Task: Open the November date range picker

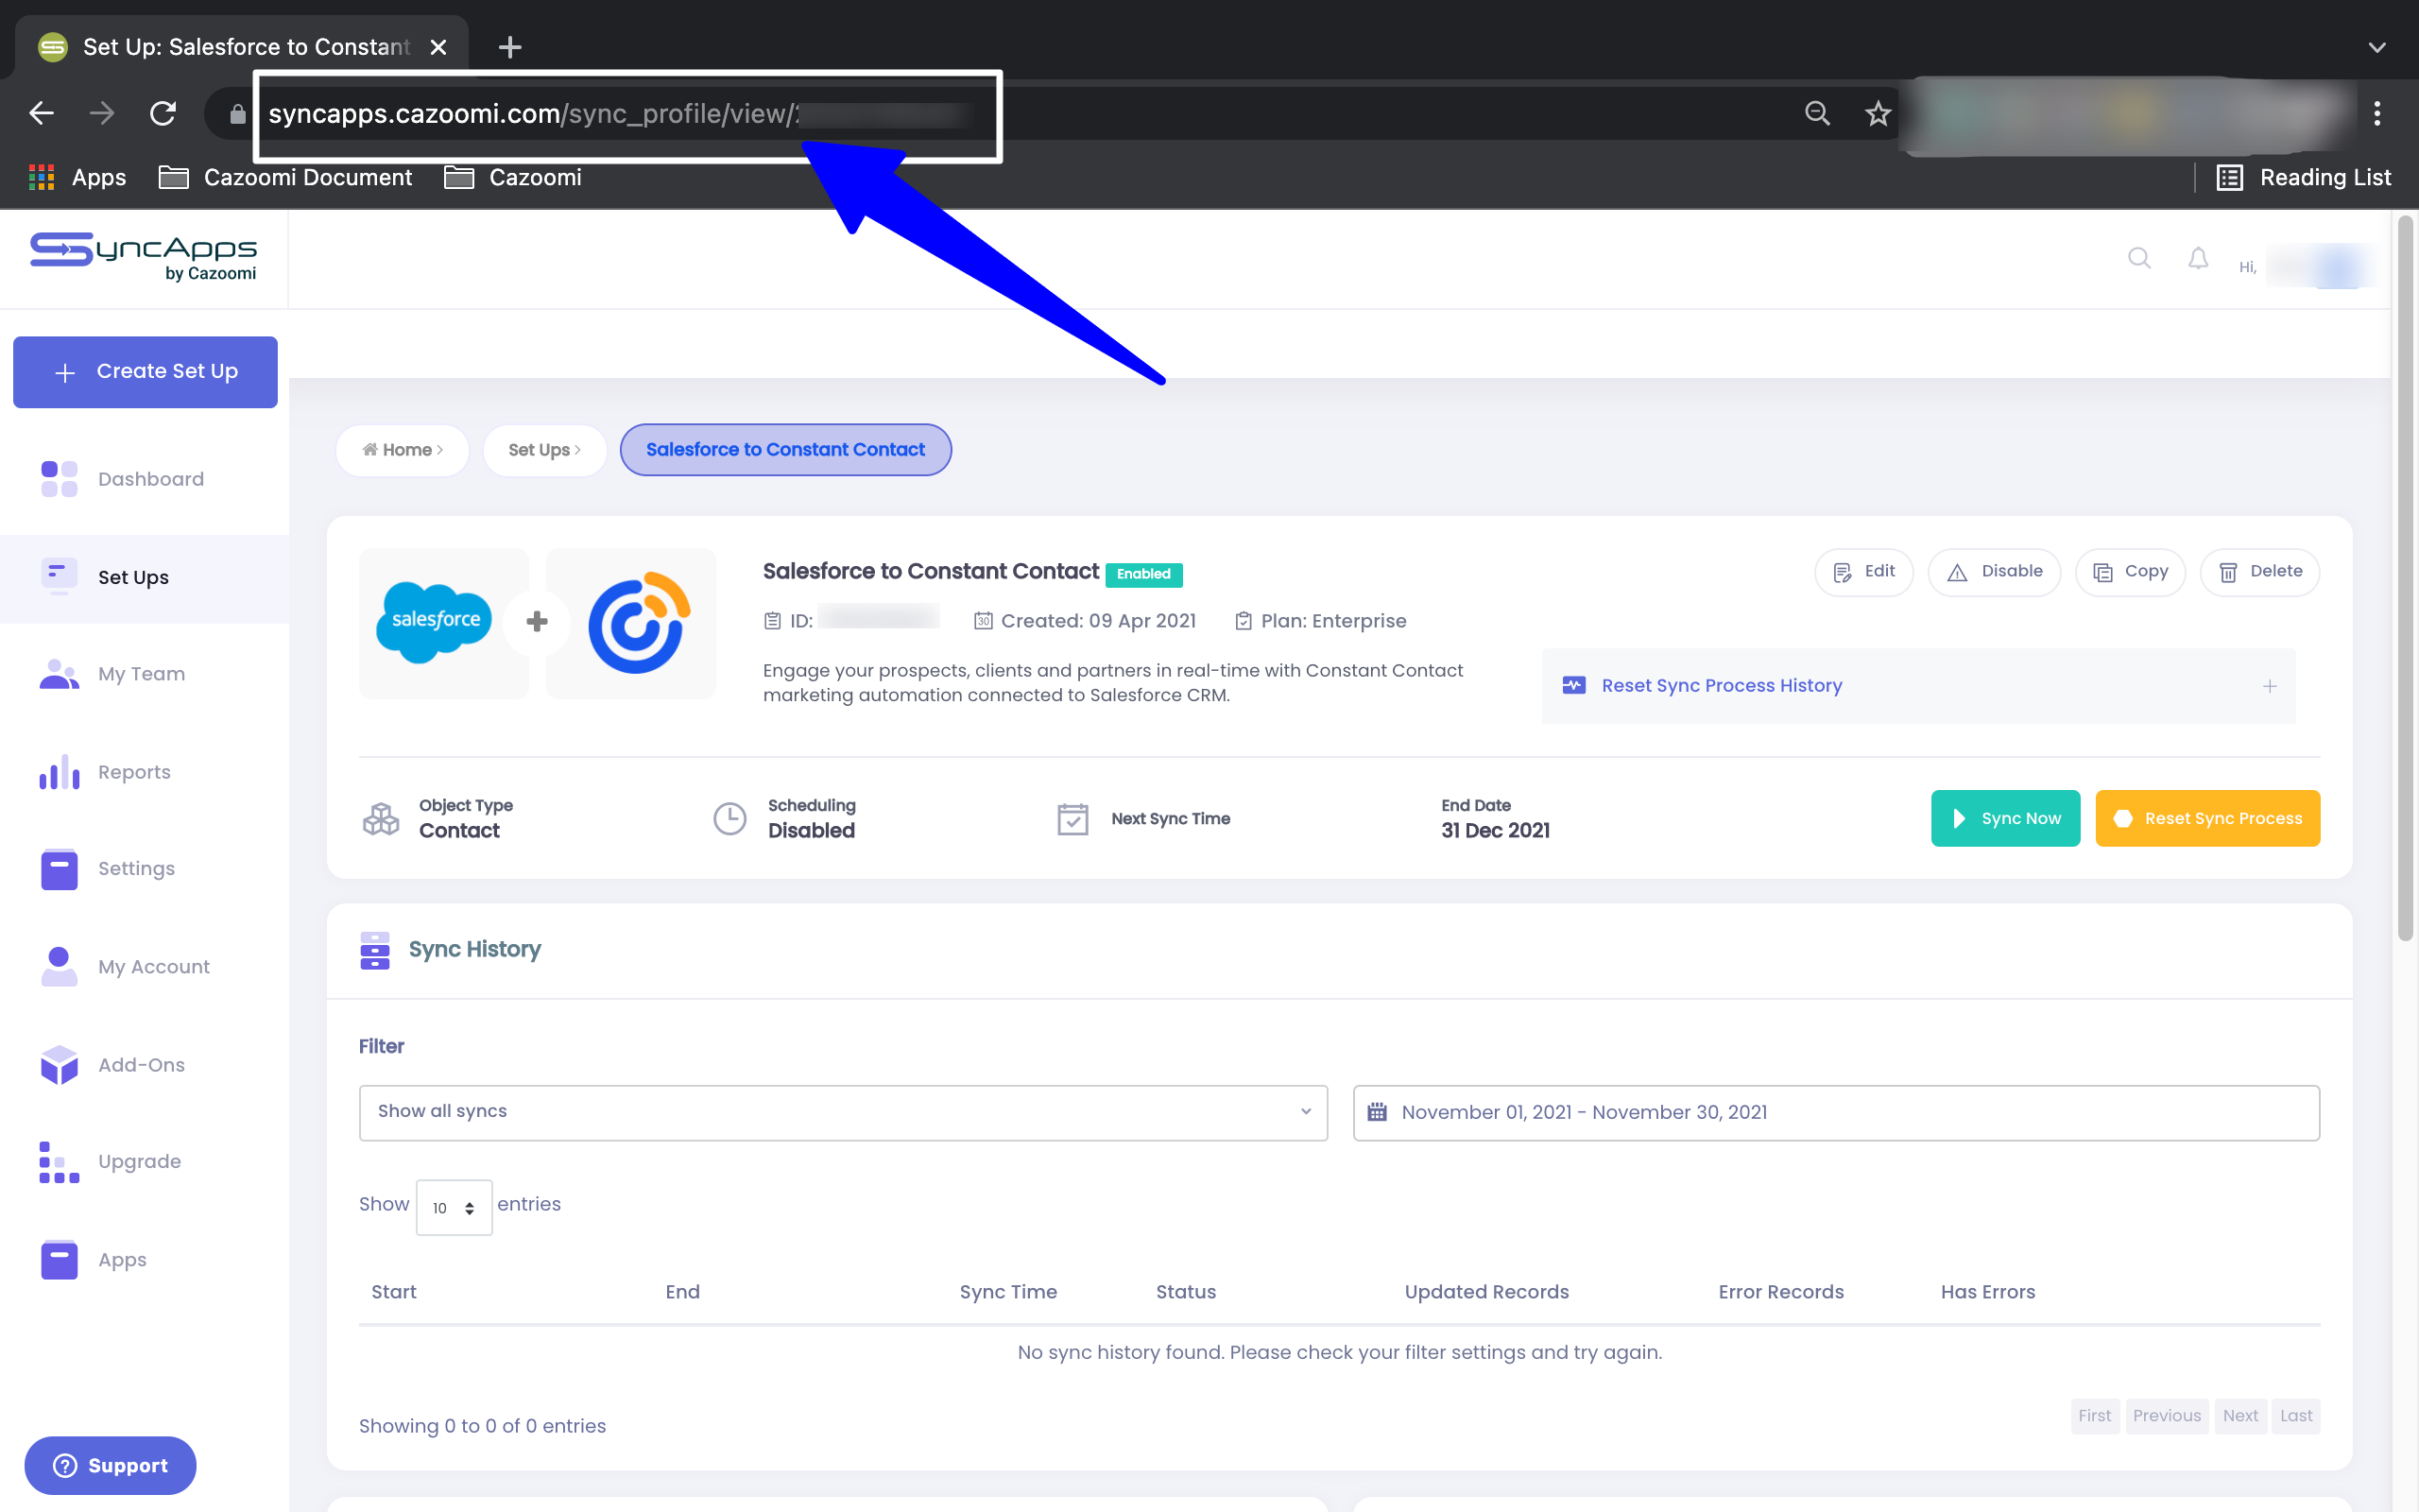Action: 1835,1113
